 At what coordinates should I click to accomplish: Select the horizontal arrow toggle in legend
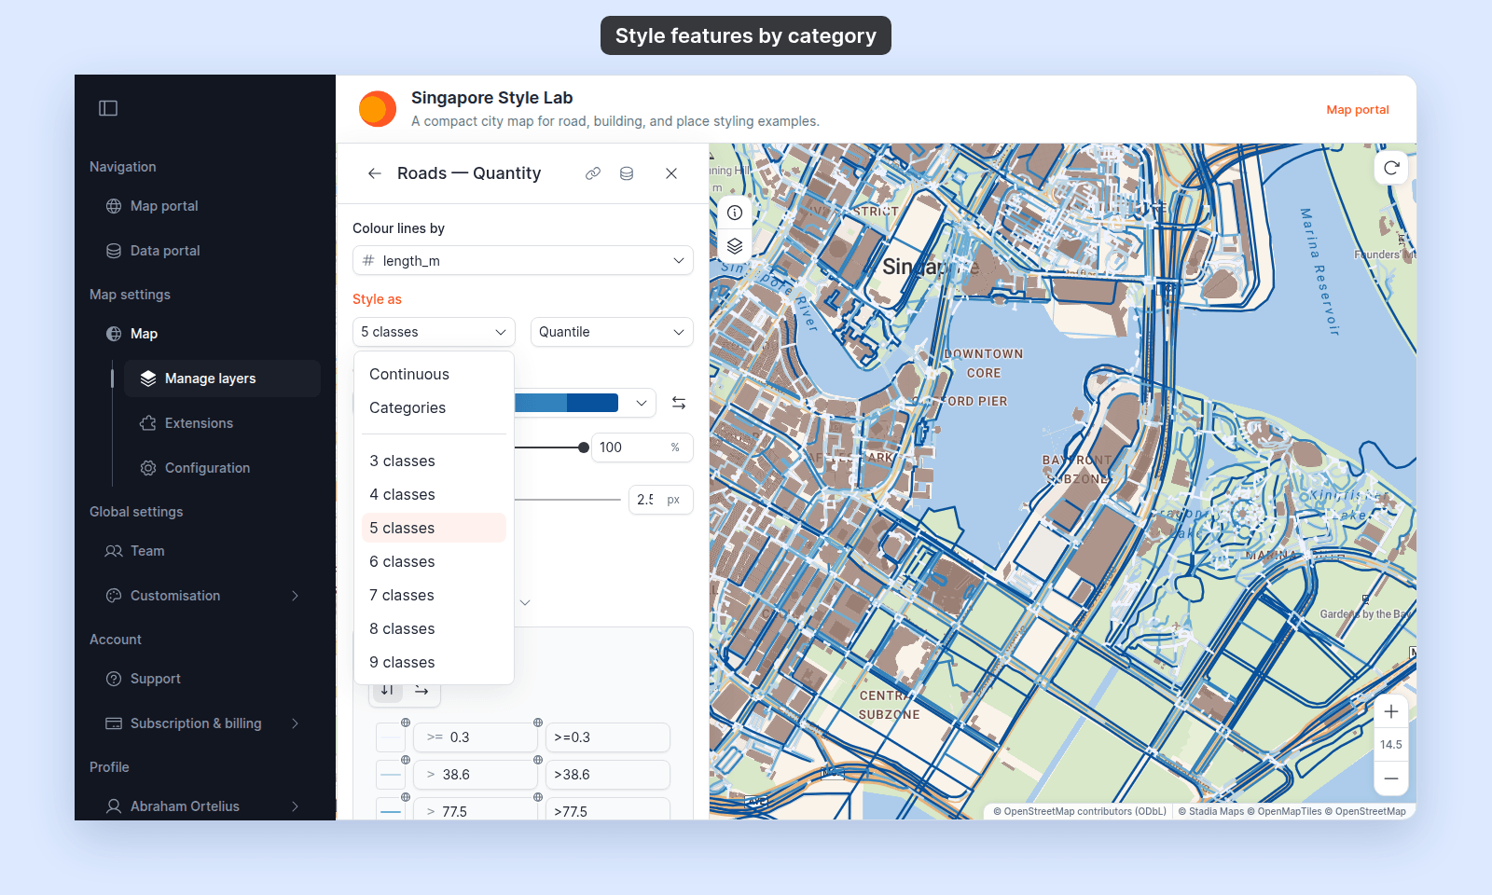421,690
